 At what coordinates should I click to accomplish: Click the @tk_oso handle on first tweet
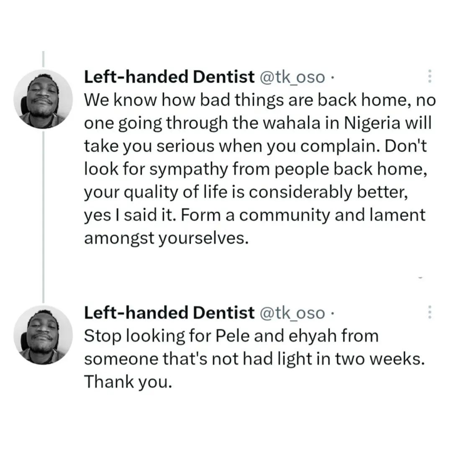coord(293,77)
